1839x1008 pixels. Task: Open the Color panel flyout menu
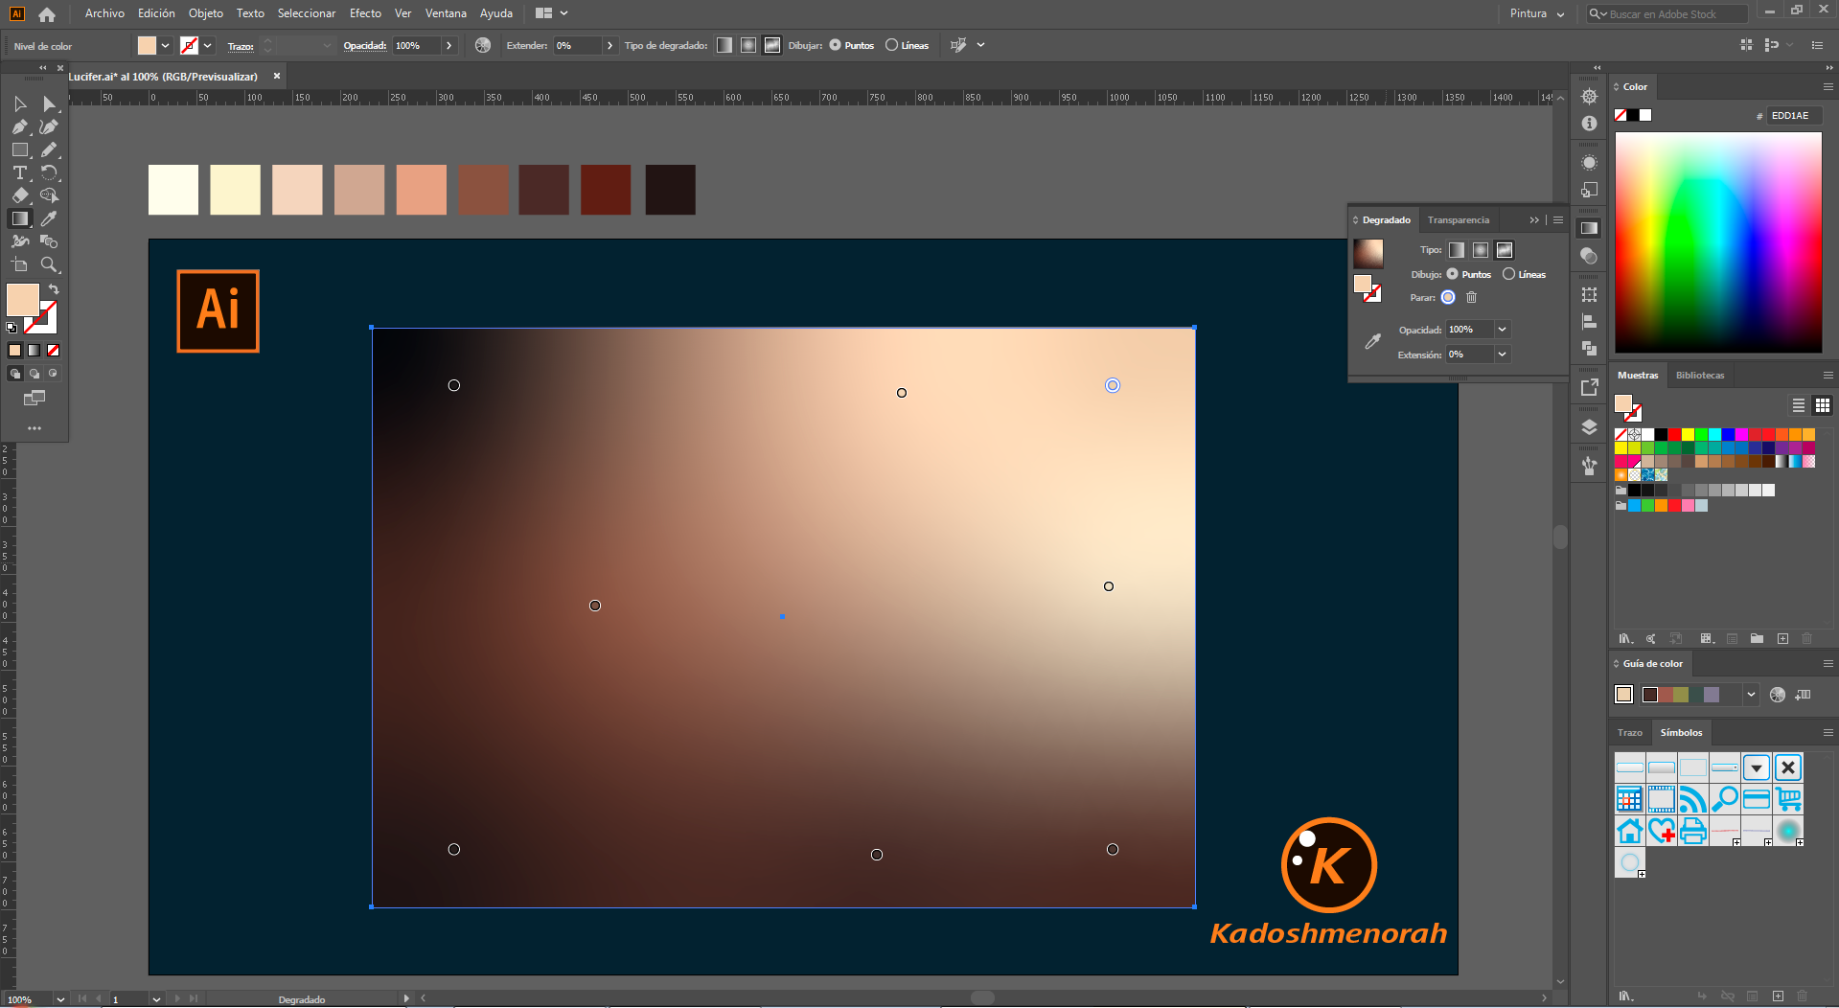tap(1828, 86)
